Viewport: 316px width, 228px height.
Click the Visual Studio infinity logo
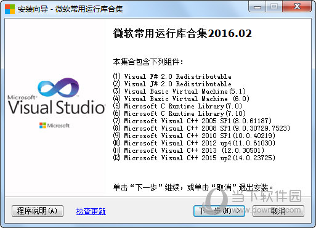coord(59,88)
